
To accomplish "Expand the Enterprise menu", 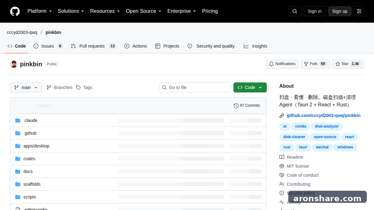I will (x=182, y=11).
